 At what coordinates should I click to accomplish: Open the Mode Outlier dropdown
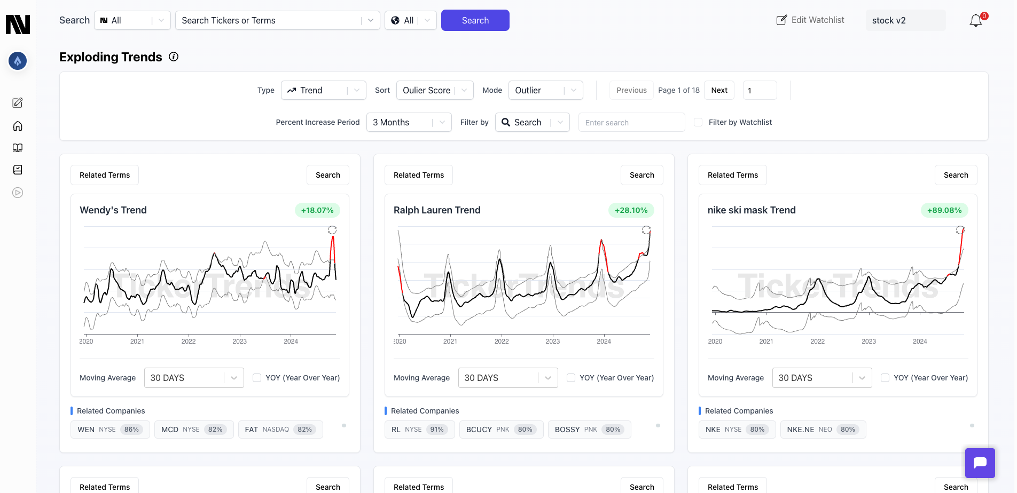point(546,90)
